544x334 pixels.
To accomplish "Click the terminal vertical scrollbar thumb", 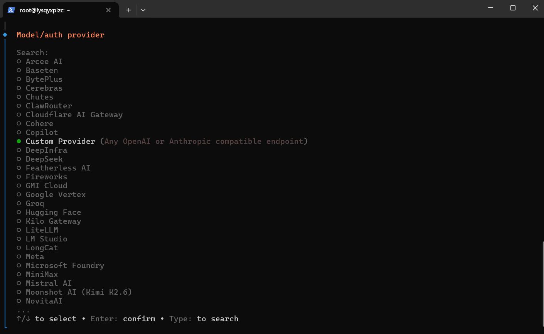I will coord(542,285).
